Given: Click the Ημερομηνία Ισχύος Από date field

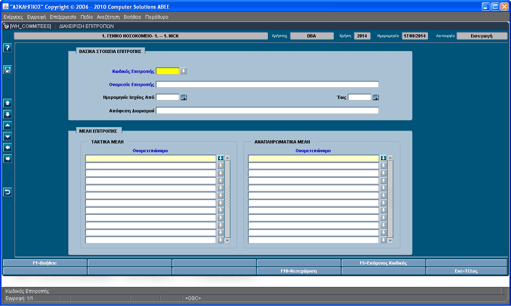Looking at the screenshot, I should (x=168, y=97).
